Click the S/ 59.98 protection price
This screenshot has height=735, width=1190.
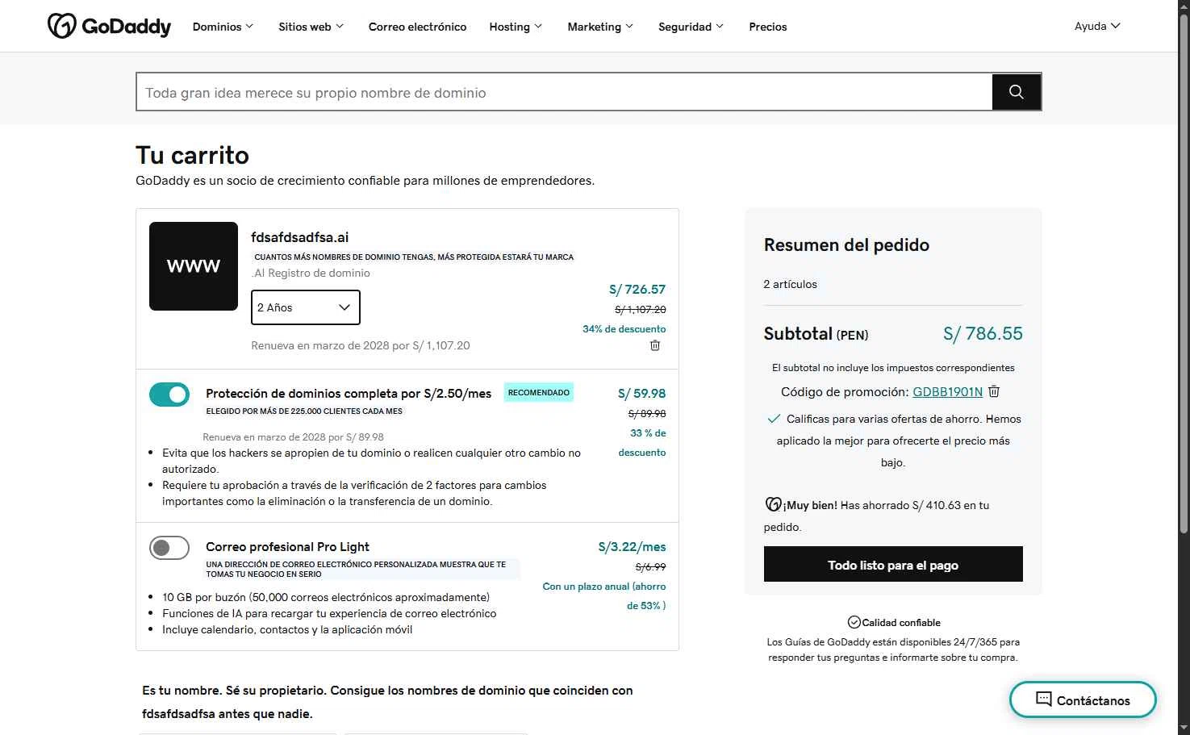(641, 393)
